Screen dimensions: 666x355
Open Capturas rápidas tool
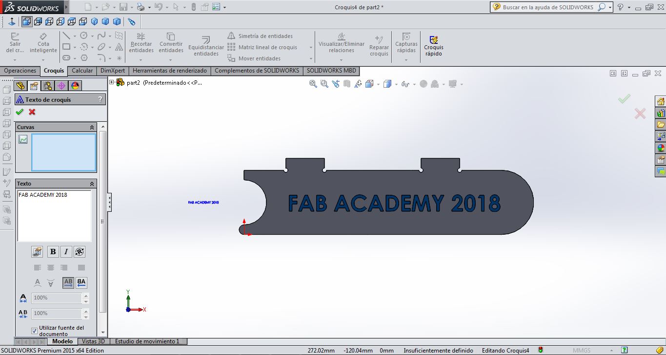pyautogui.click(x=406, y=43)
